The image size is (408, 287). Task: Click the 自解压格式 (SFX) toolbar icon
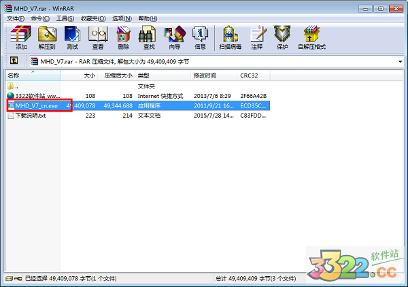click(x=311, y=33)
